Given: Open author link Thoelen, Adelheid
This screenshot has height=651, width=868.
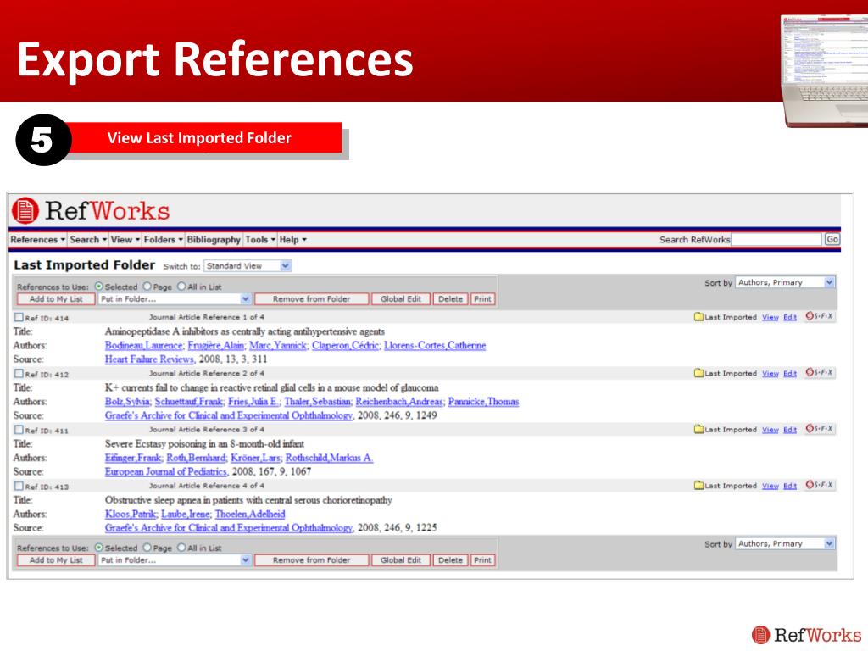Looking at the screenshot, I should tap(250, 514).
